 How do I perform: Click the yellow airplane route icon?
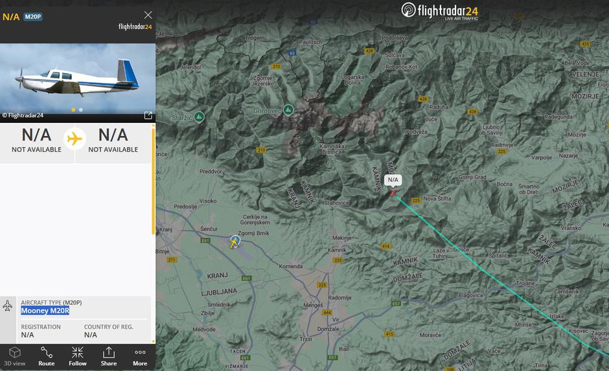[75, 139]
